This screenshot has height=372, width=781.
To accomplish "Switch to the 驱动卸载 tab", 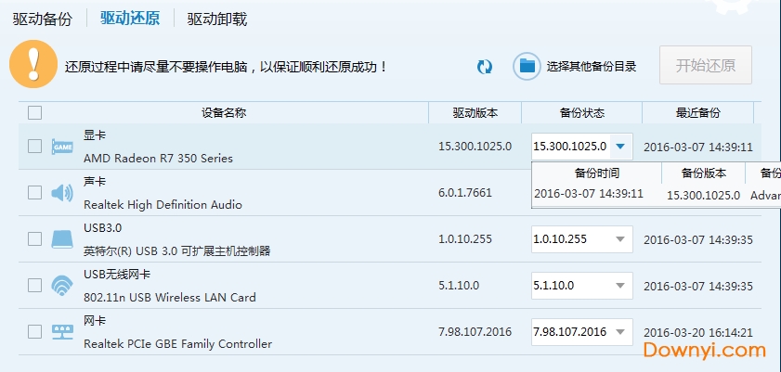I will tap(216, 19).
